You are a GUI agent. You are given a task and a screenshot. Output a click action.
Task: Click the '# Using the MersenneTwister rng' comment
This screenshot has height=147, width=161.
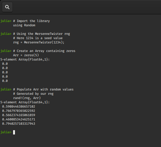click(x=41, y=34)
